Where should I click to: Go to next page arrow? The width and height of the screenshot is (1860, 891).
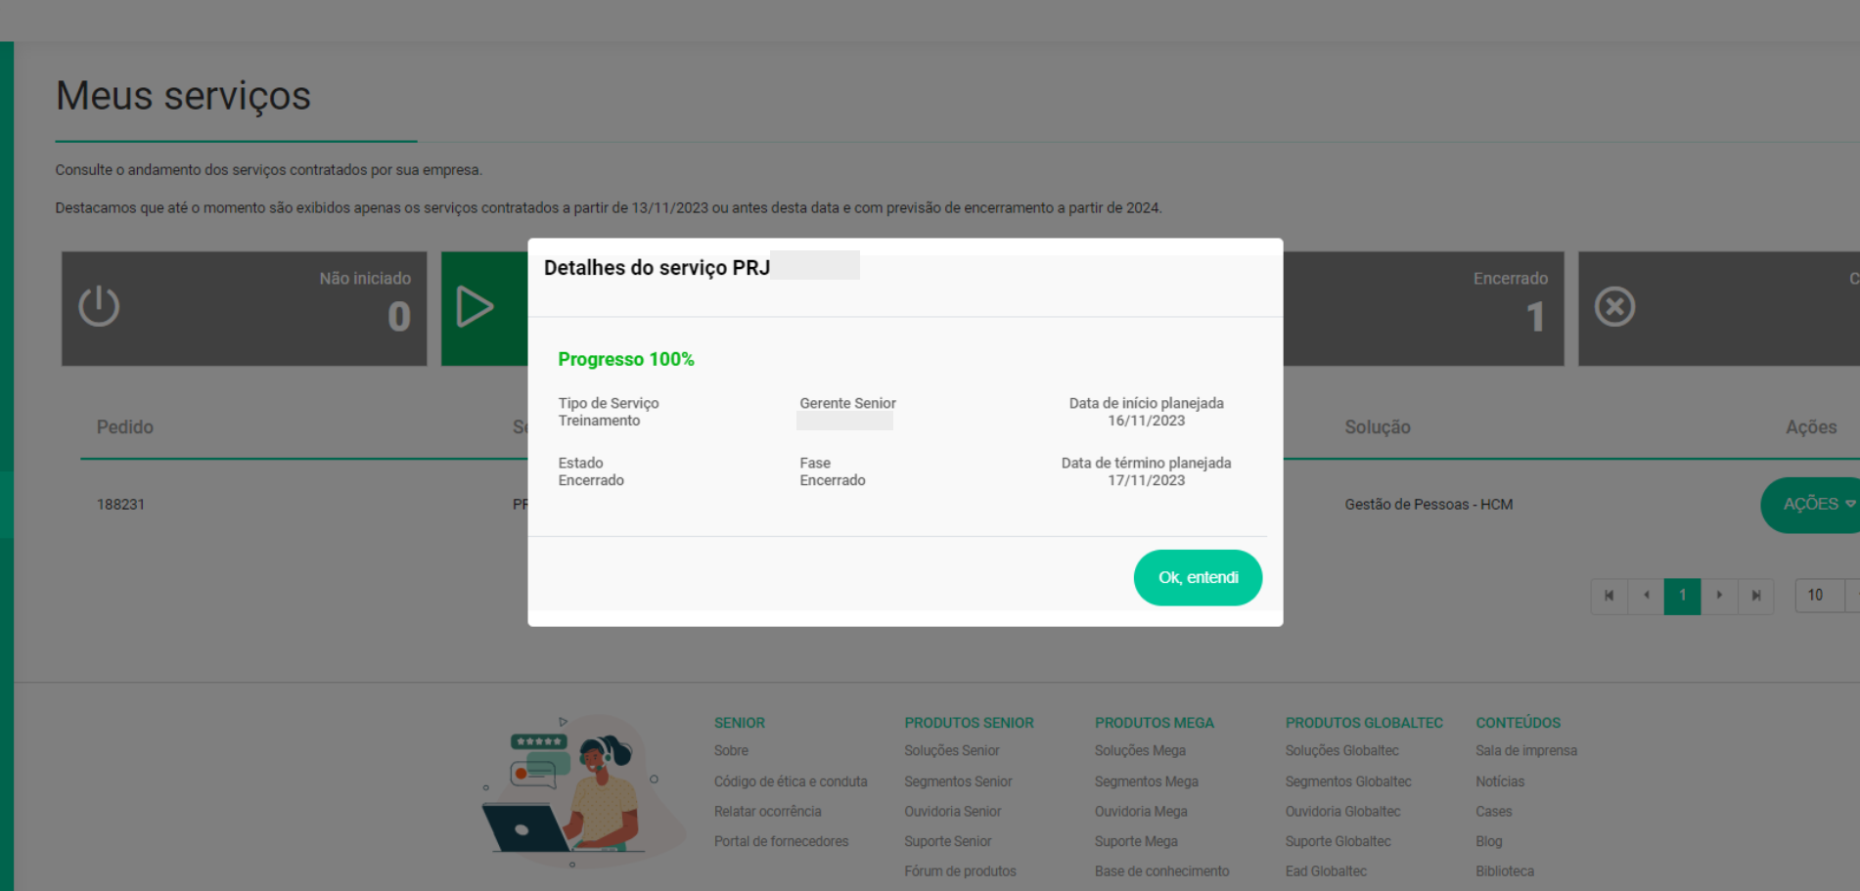(1719, 596)
